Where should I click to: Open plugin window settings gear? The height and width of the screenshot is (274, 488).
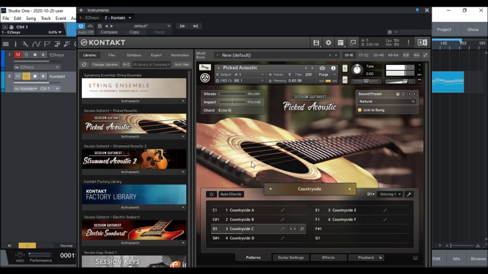pos(390,32)
